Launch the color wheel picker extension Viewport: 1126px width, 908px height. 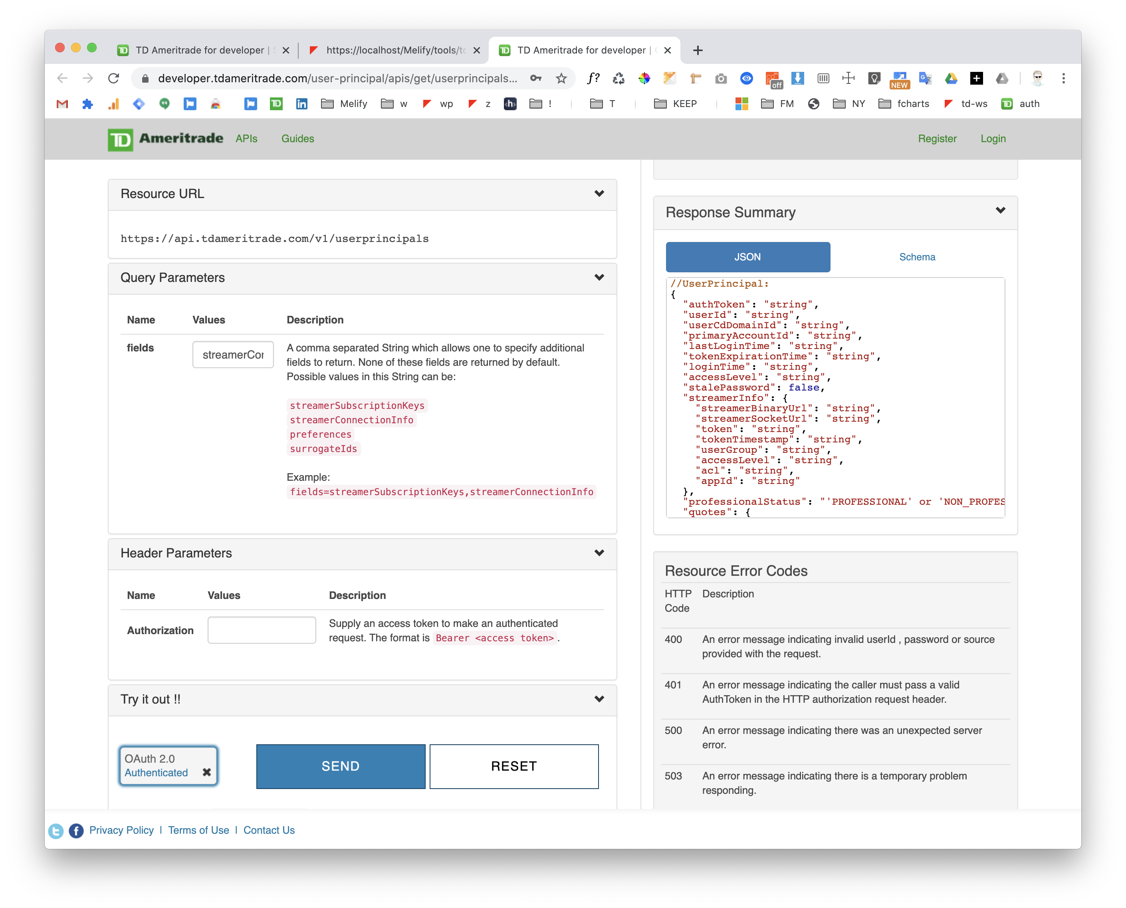click(644, 78)
